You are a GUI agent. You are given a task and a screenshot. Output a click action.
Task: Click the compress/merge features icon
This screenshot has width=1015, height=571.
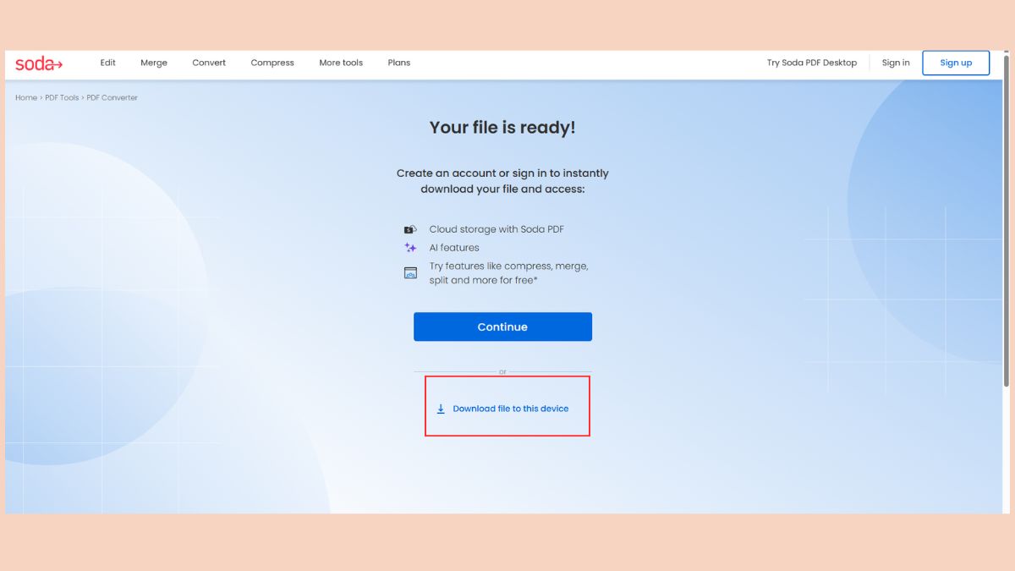tap(410, 272)
